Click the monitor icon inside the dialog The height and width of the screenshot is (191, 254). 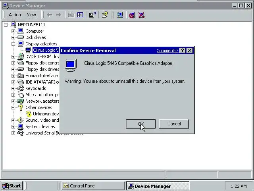coord(71,65)
